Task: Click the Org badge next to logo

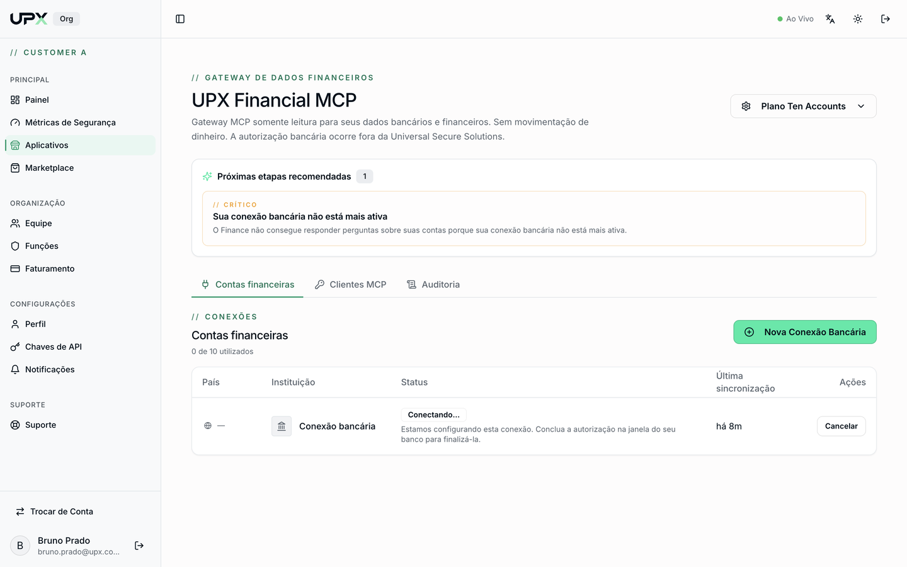Action: coord(66,19)
